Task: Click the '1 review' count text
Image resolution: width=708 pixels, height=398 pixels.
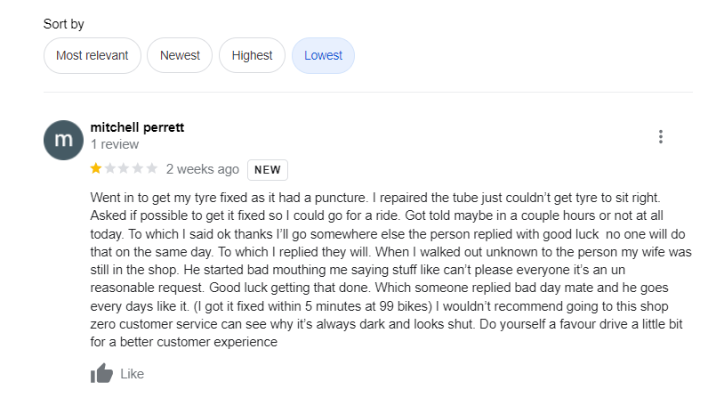Action: 115,143
